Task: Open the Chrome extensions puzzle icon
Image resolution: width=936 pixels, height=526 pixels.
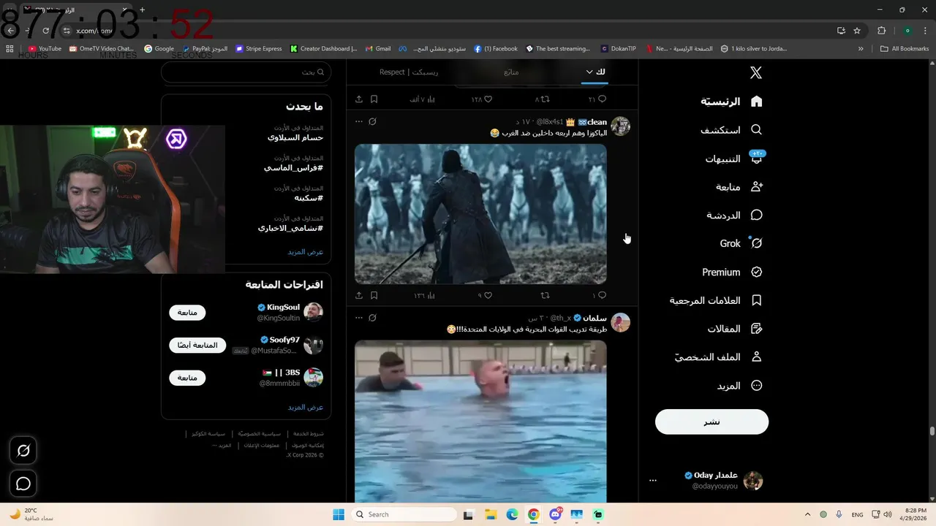Action: pyautogui.click(x=881, y=31)
